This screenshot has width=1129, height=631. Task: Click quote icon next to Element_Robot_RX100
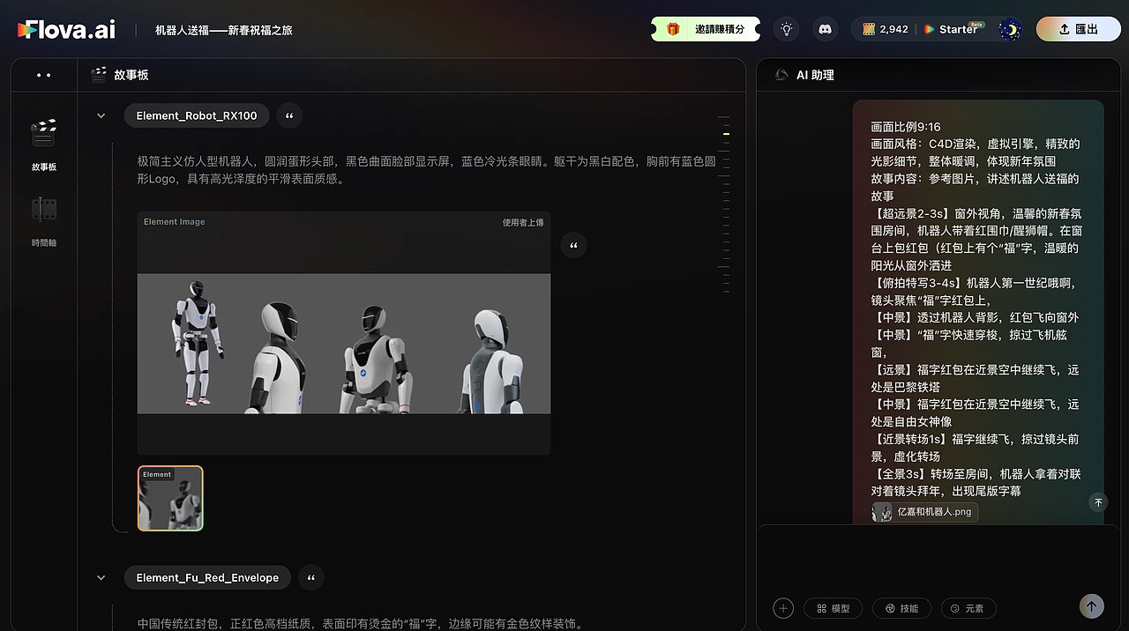point(289,115)
